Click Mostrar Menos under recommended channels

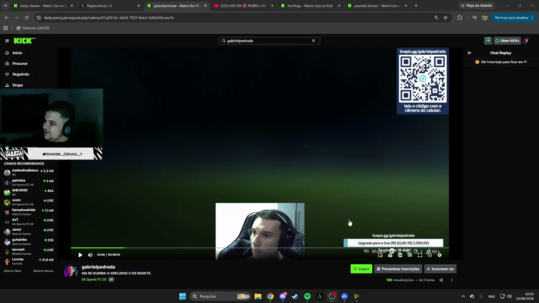43,271
